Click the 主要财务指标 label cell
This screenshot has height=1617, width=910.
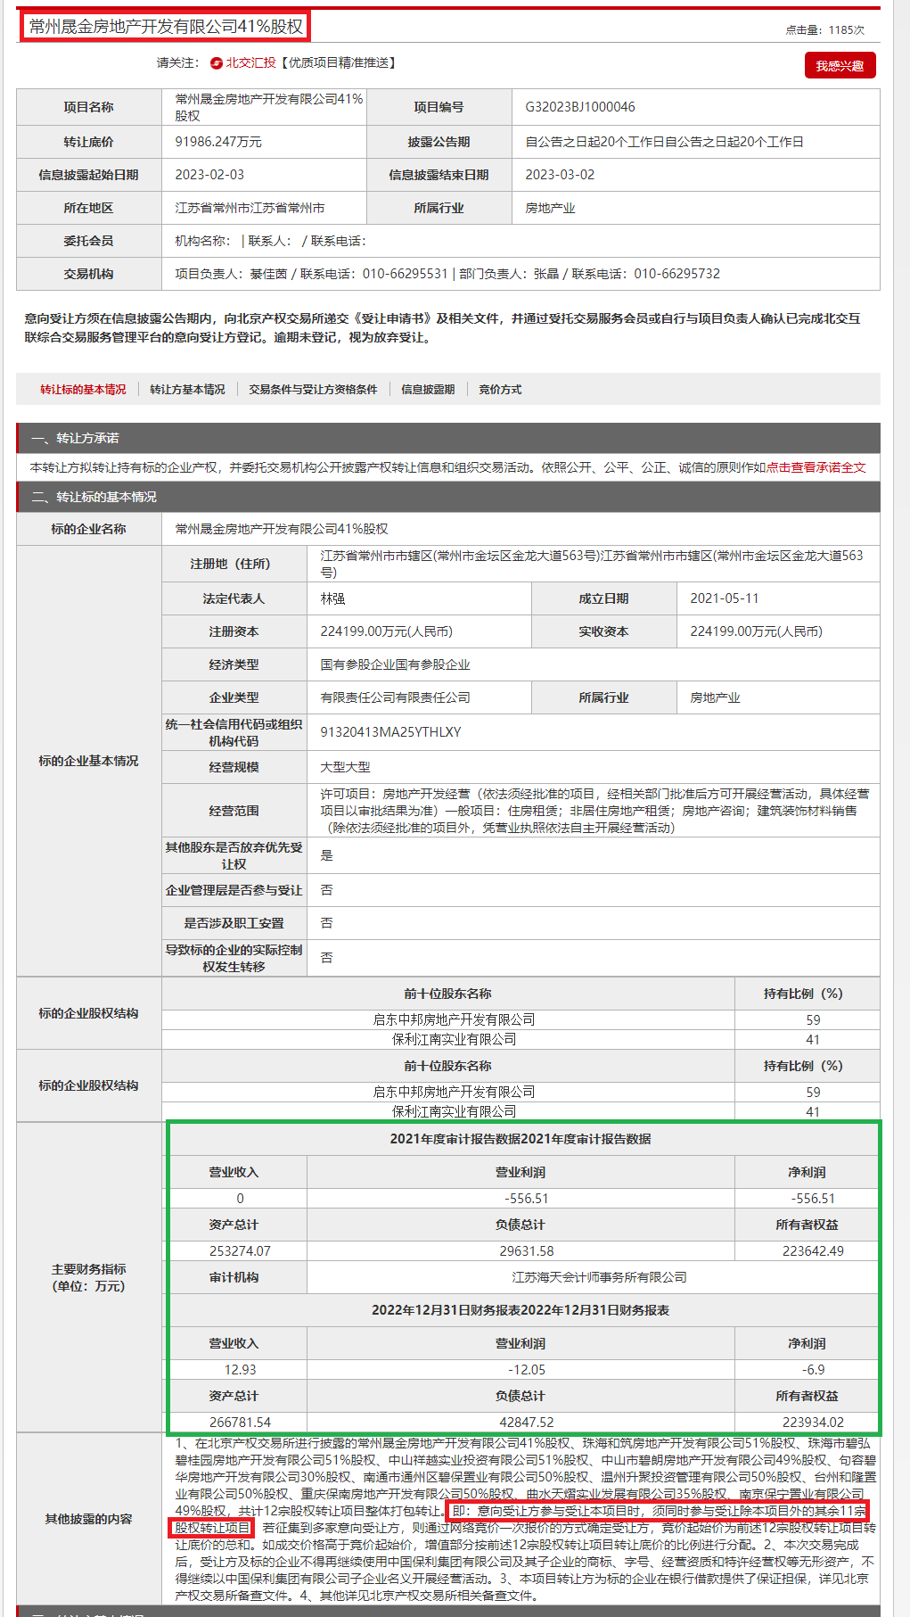tap(88, 1277)
